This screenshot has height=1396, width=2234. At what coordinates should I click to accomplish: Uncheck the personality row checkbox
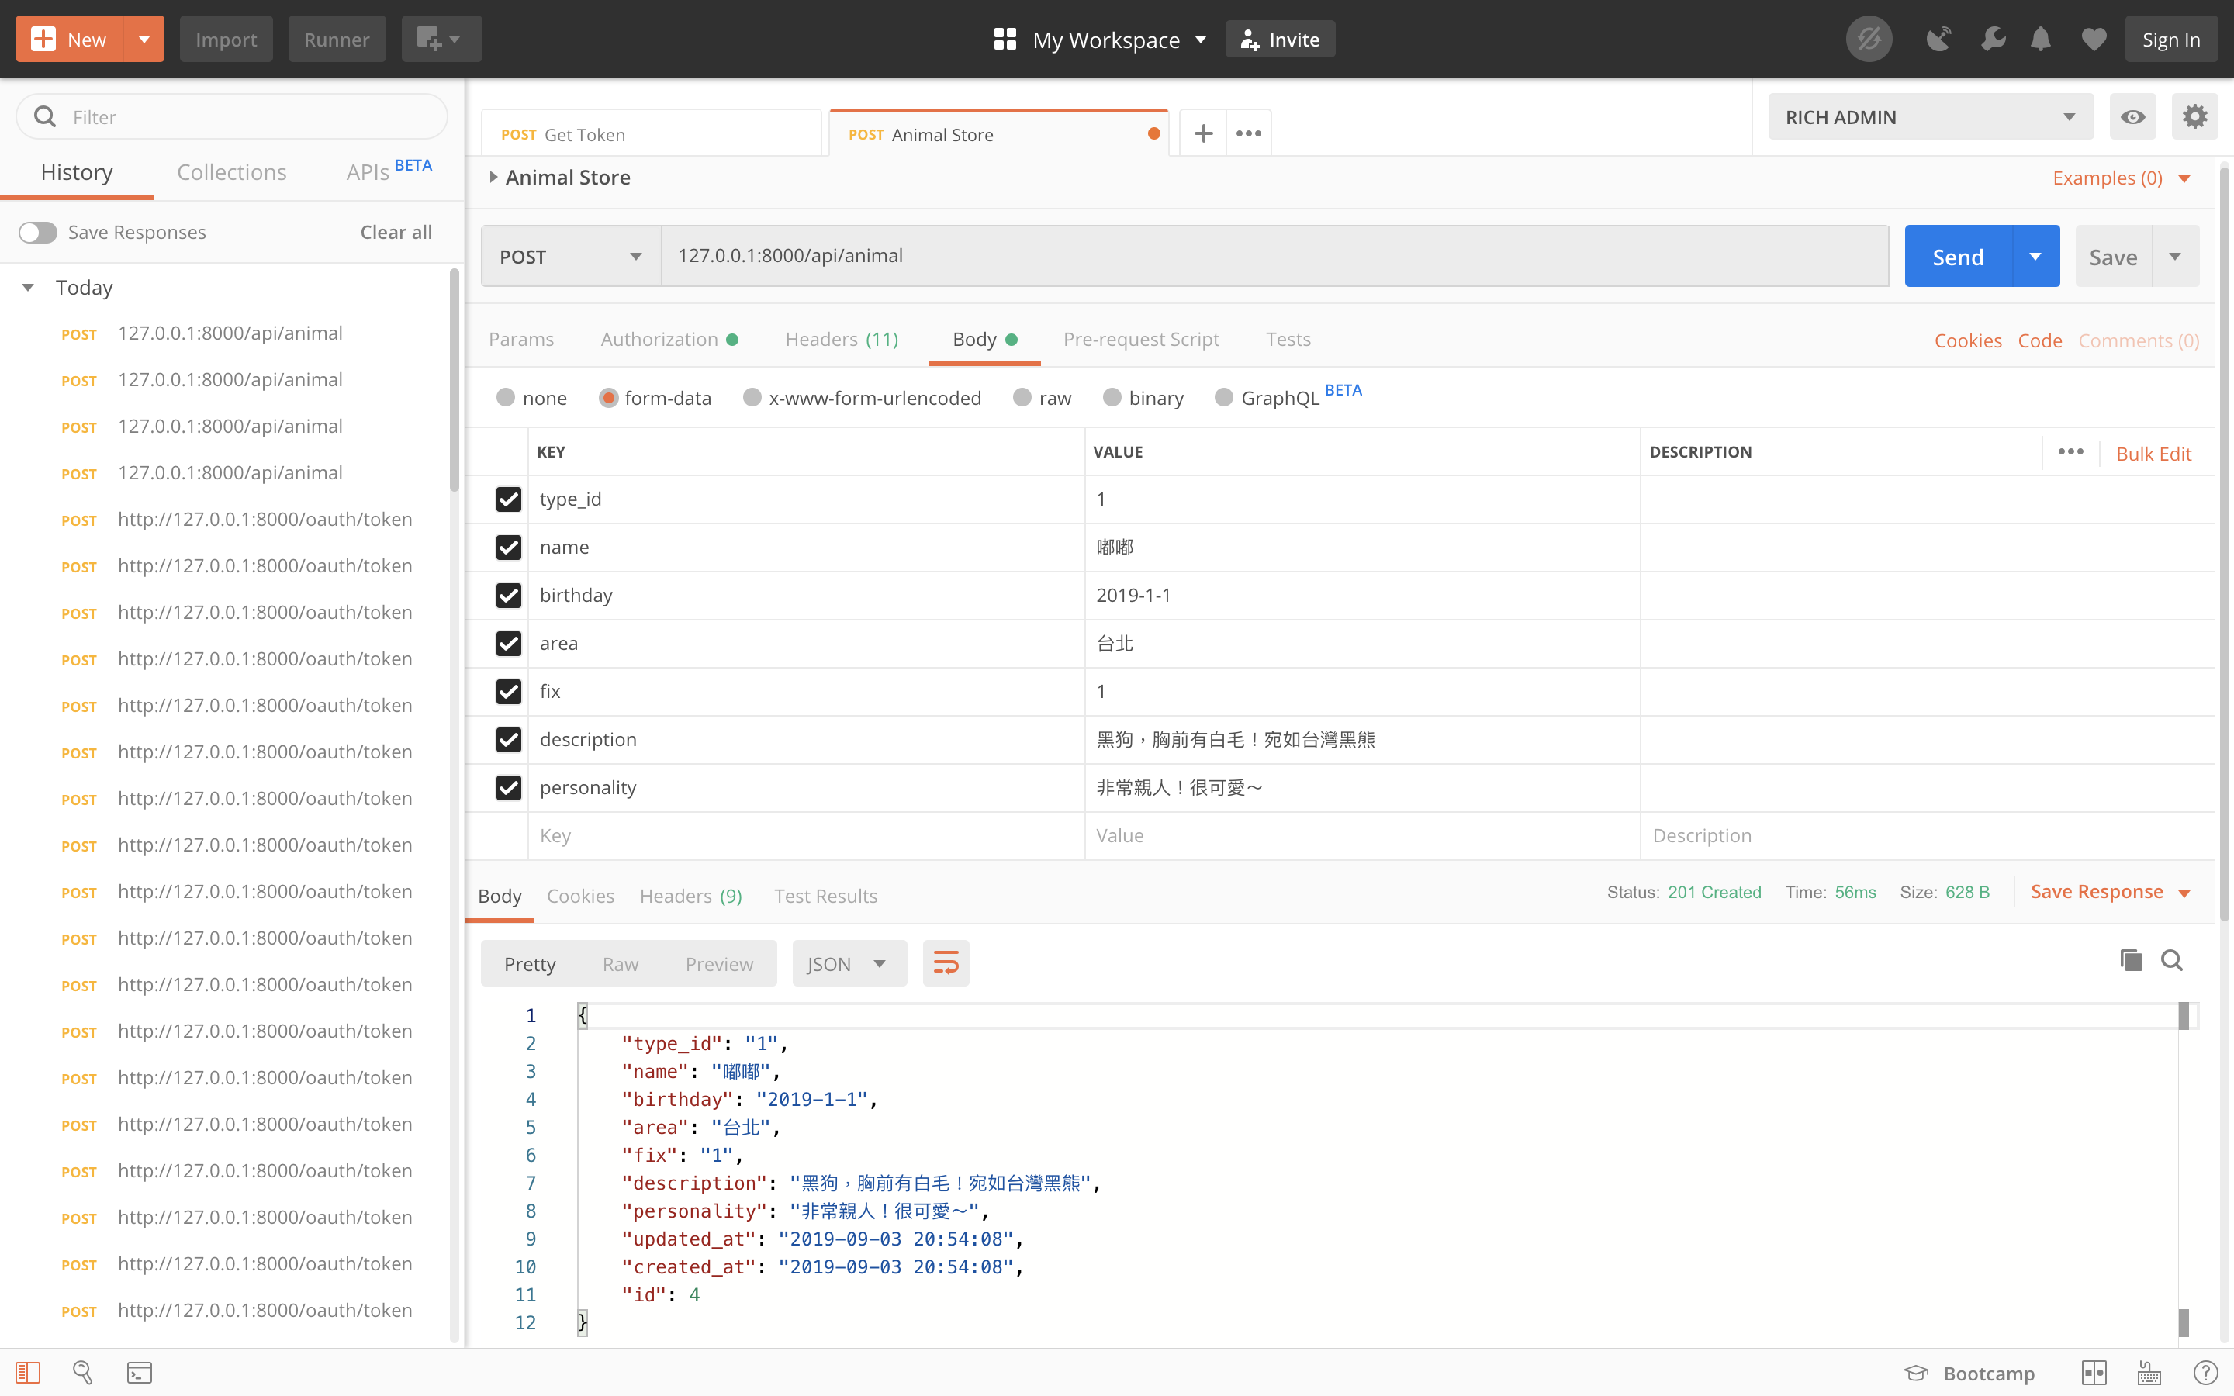pos(509,786)
